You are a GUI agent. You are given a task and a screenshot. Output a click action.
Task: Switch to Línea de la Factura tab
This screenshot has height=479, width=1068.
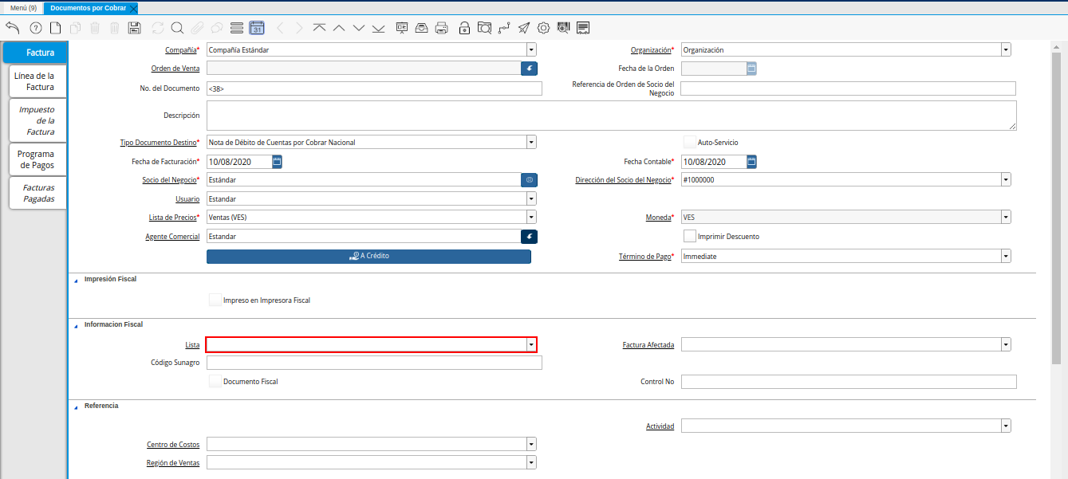(35, 81)
